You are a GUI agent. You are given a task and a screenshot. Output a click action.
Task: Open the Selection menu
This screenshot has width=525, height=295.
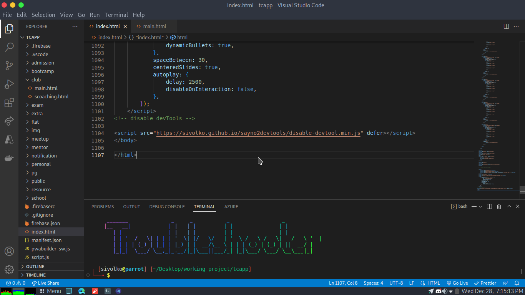[43, 15]
